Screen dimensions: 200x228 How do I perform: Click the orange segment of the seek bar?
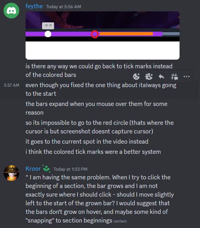point(126,34)
